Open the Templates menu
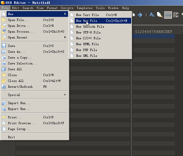The width and height of the screenshot is (183, 156). tap(84, 8)
